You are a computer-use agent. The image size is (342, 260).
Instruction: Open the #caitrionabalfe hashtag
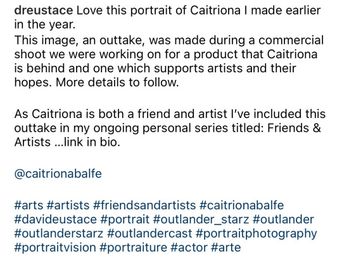pos(241,205)
